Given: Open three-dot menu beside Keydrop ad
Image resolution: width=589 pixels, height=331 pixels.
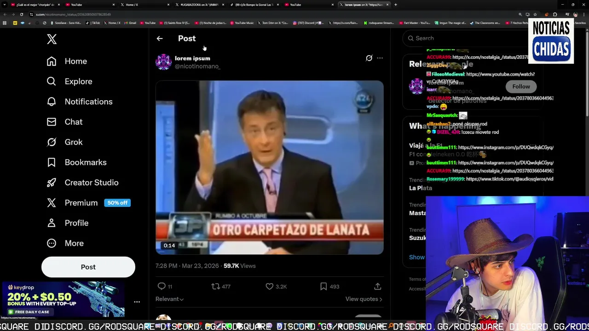Looking at the screenshot, I should (x=137, y=302).
